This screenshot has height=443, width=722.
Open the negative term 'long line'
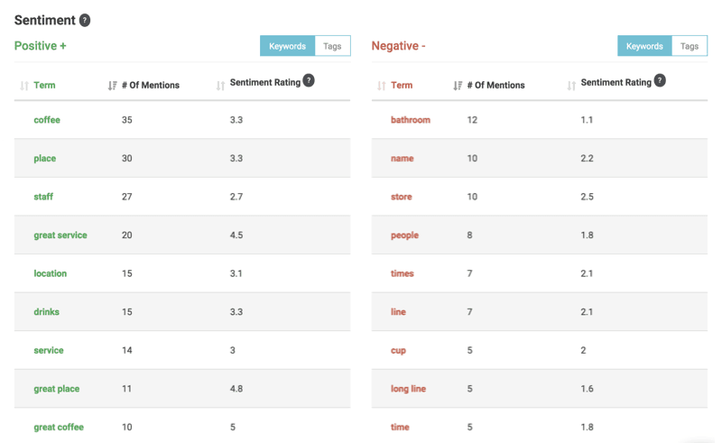coord(409,389)
